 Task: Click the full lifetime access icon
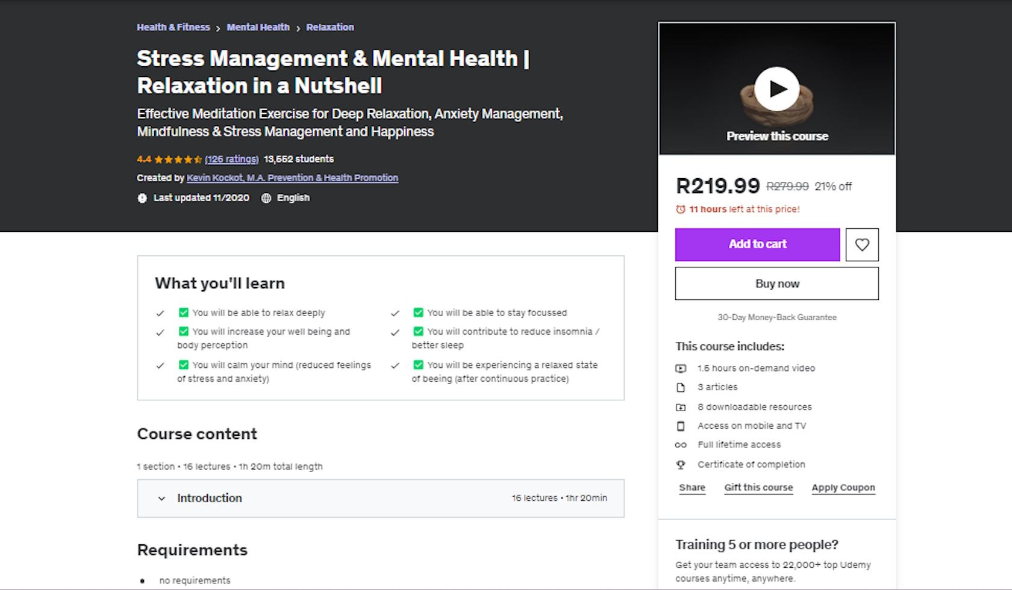pos(681,444)
